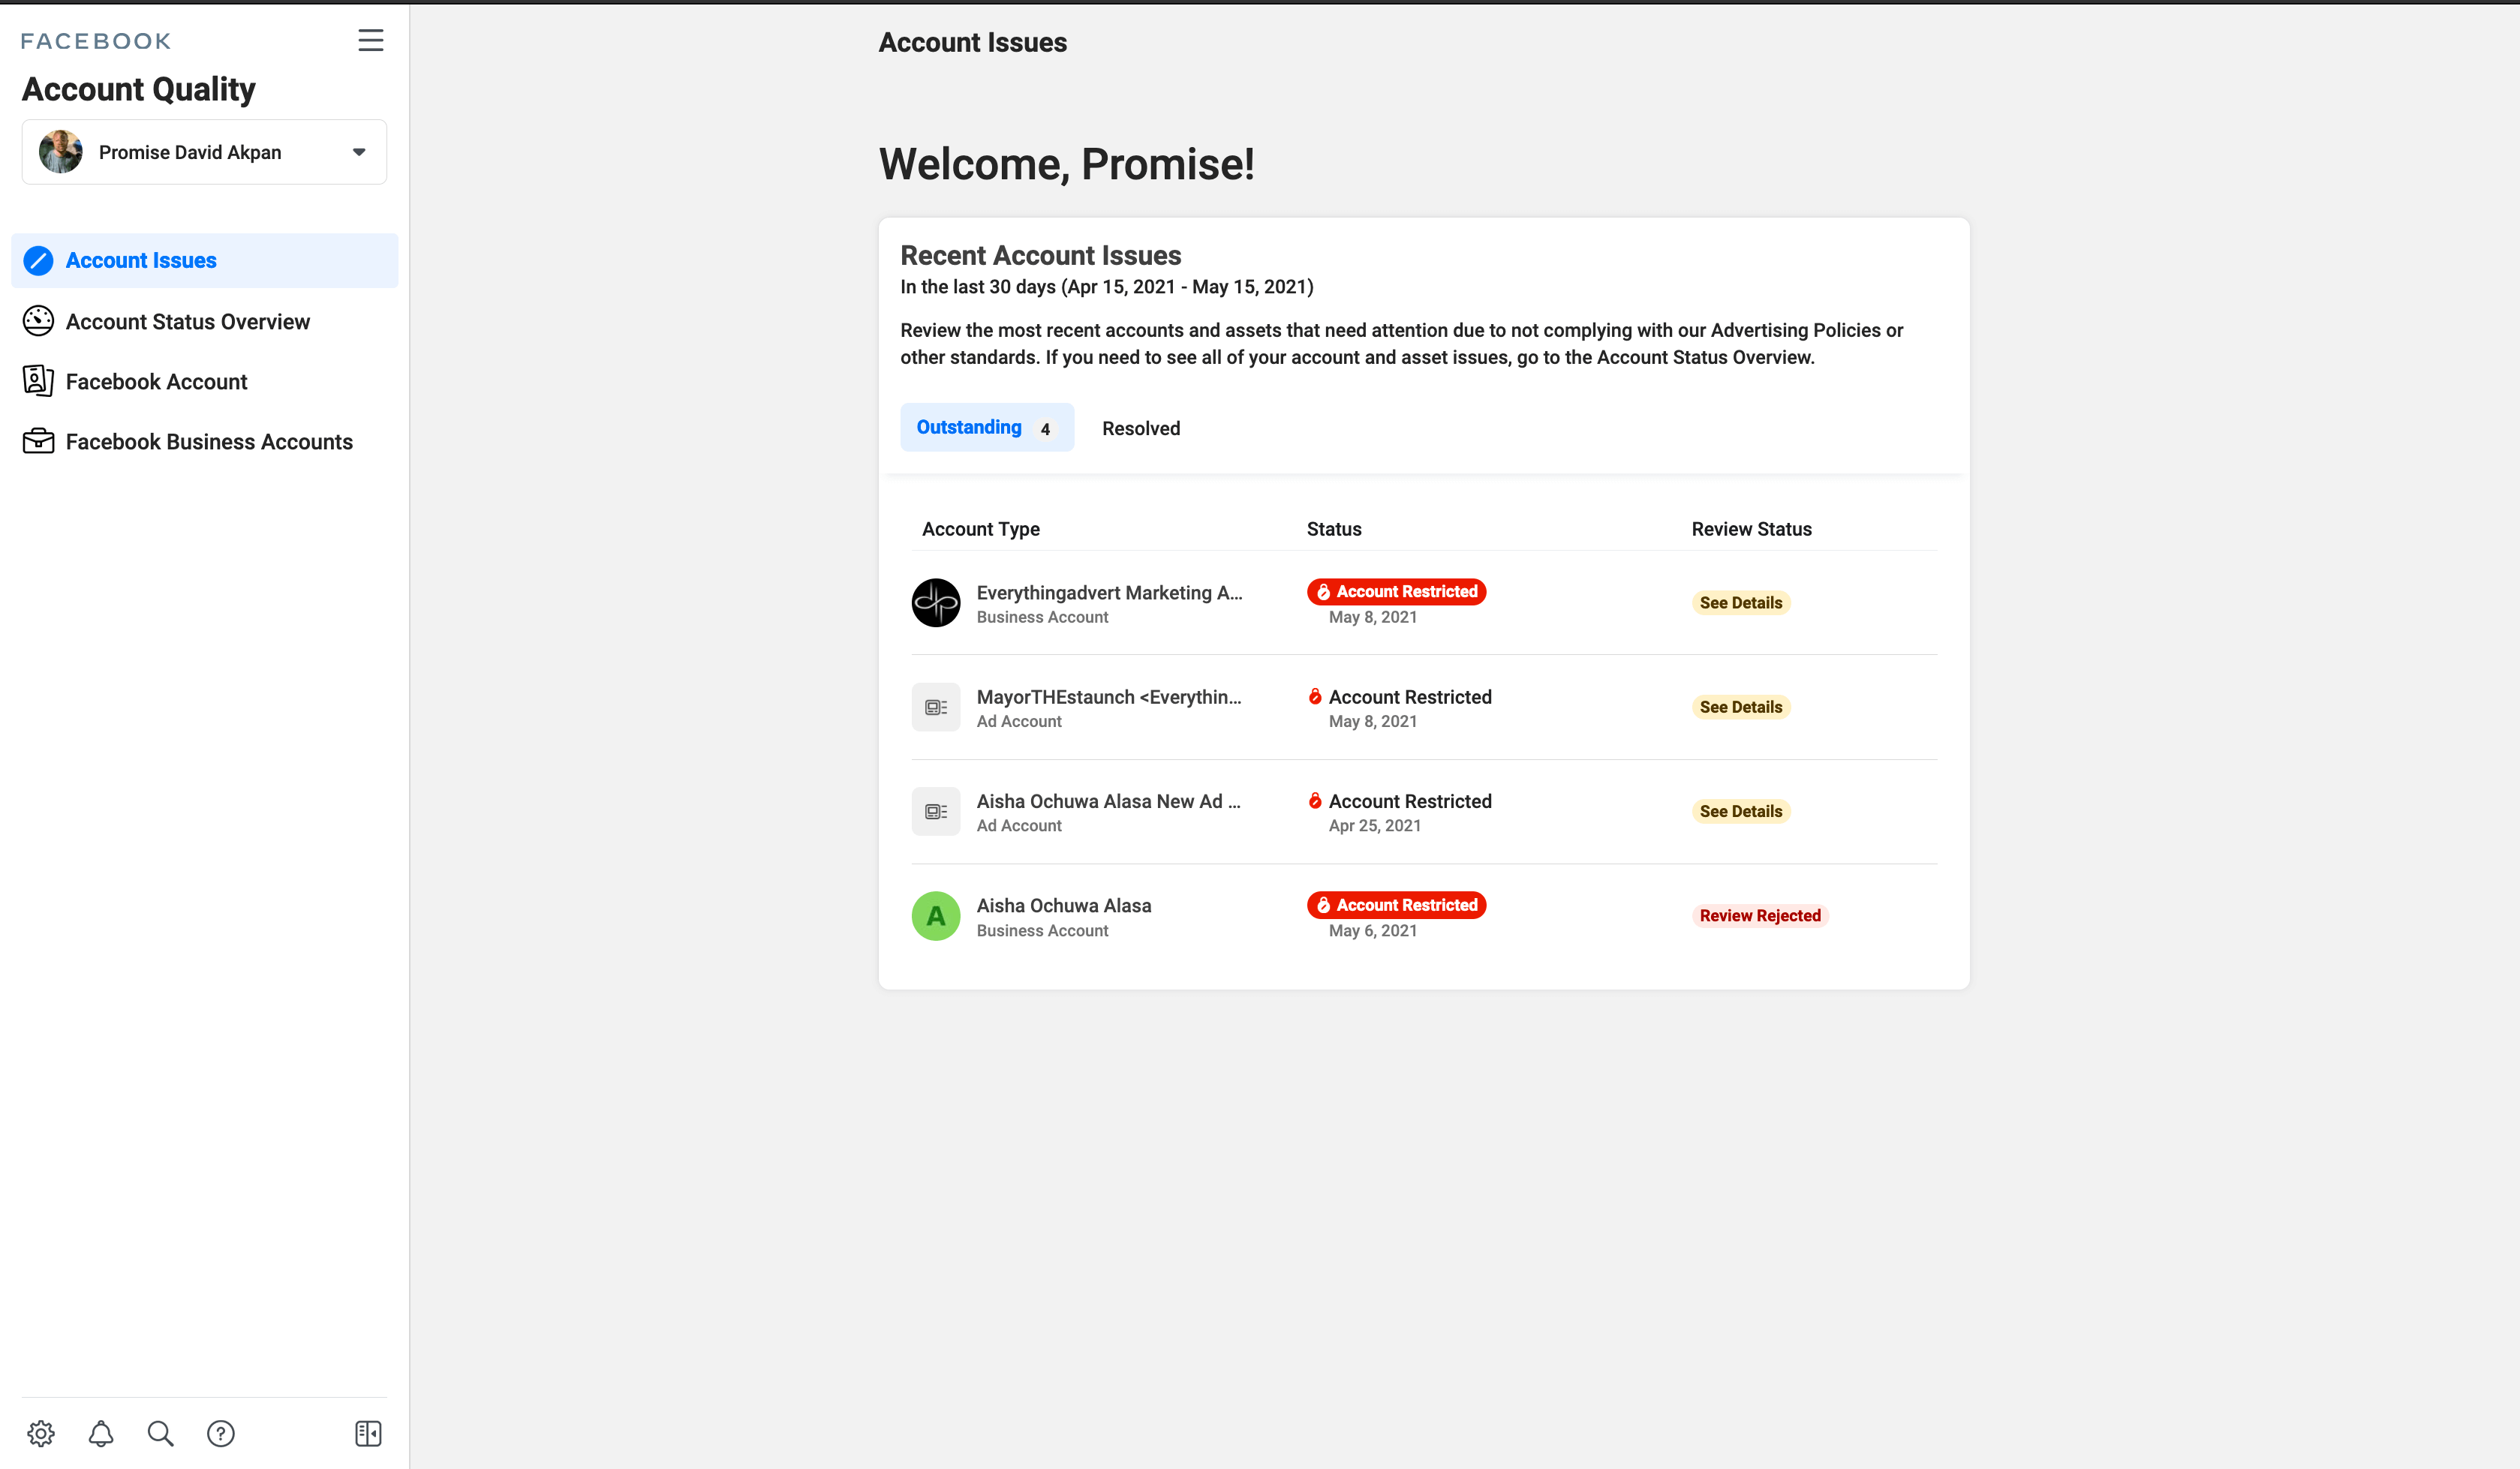Click the Status column header
Image resolution: width=2520 pixels, height=1469 pixels.
point(1334,529)
